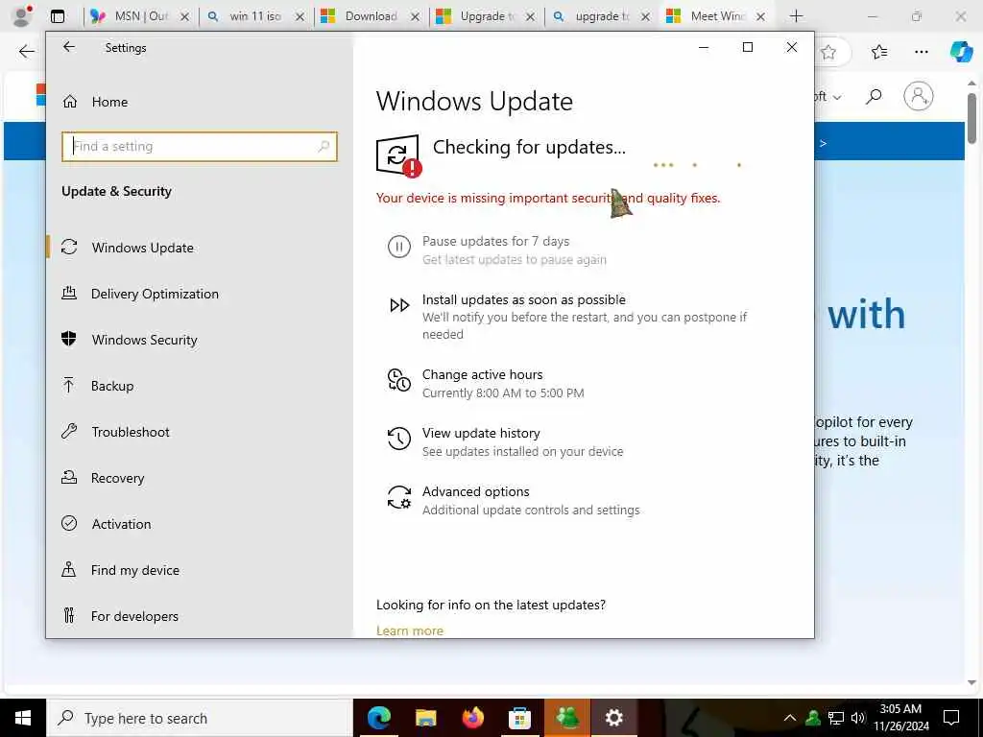Click the Edge page vertical scrollbar
Screen dimensions: 983x737
click(971, 118)
